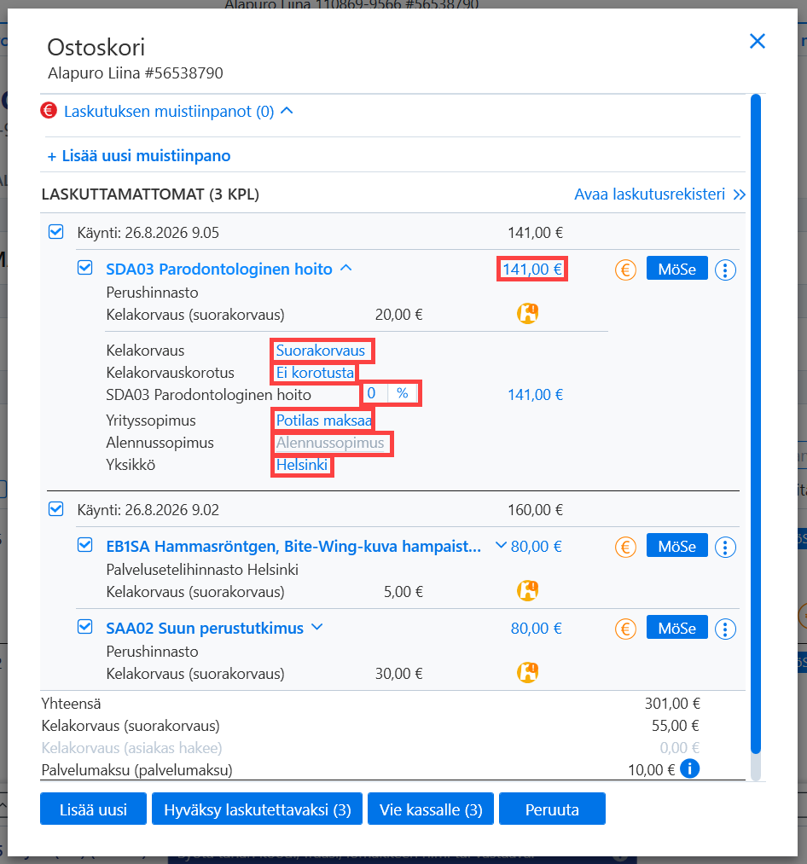Click Kela icon under SAA02 Kelakorvaus
Image resolution: width=807 pixels, height=864 pixels.
tap(527, 672)
